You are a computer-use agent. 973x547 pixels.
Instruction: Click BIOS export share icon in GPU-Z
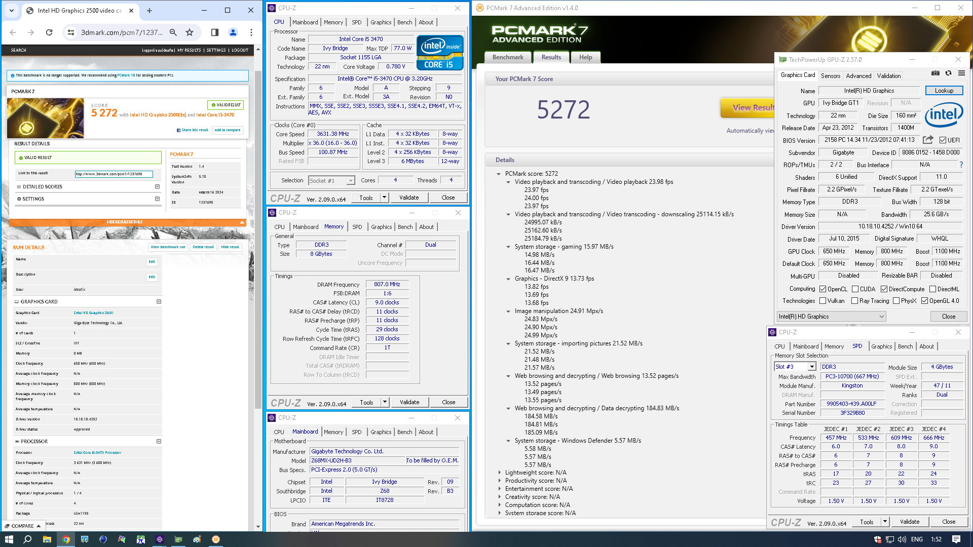[x=928, y=140]
